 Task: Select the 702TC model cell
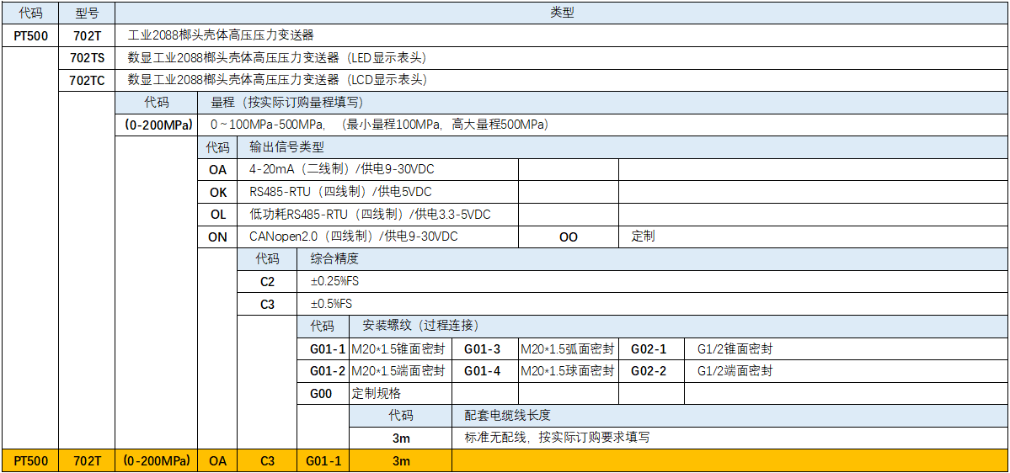pos(87,80)
